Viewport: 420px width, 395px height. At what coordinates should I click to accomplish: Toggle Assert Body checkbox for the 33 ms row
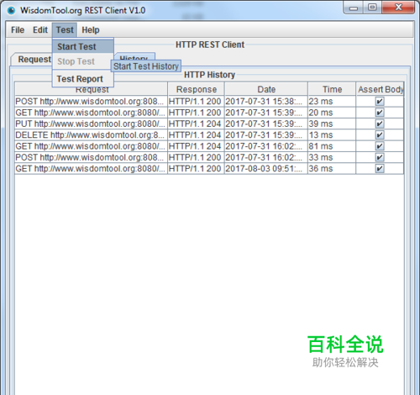[x=380, y=157]
